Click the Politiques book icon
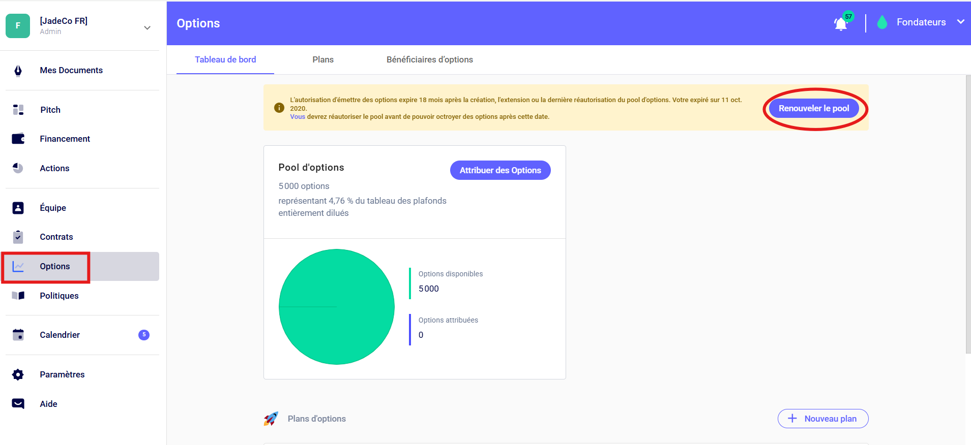Screen dimensions: 971x445 (x=18, y=296)
